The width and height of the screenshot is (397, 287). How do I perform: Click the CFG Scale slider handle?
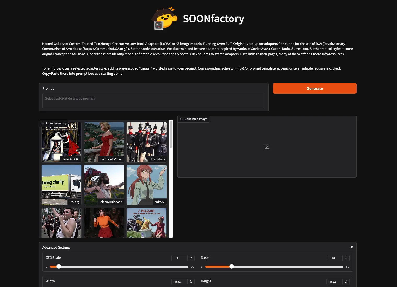point(59,266)
